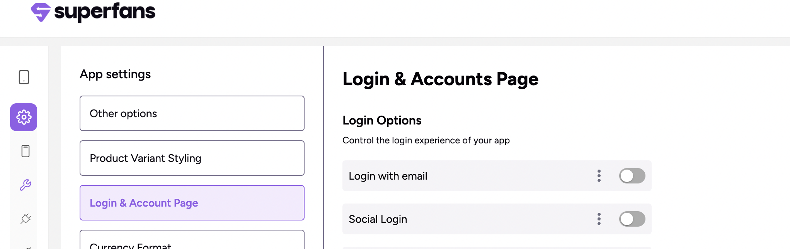
Task: Open the smartphone icon in sidebar
Action: coord(26,151)
